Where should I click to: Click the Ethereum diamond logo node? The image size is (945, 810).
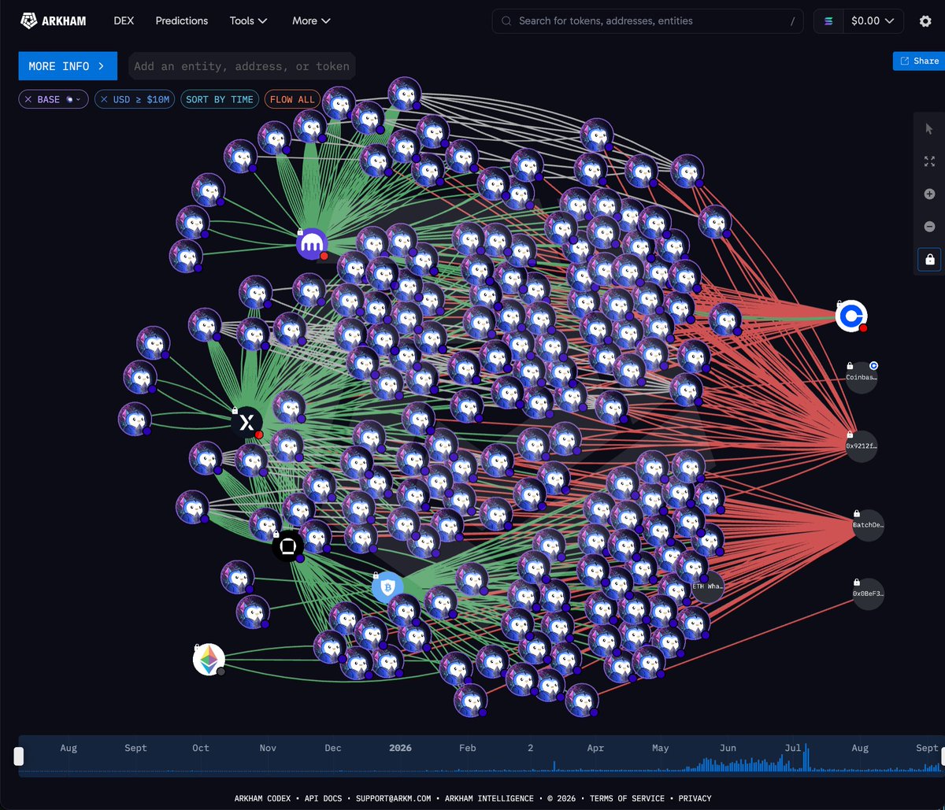click(x=209, y=660)
